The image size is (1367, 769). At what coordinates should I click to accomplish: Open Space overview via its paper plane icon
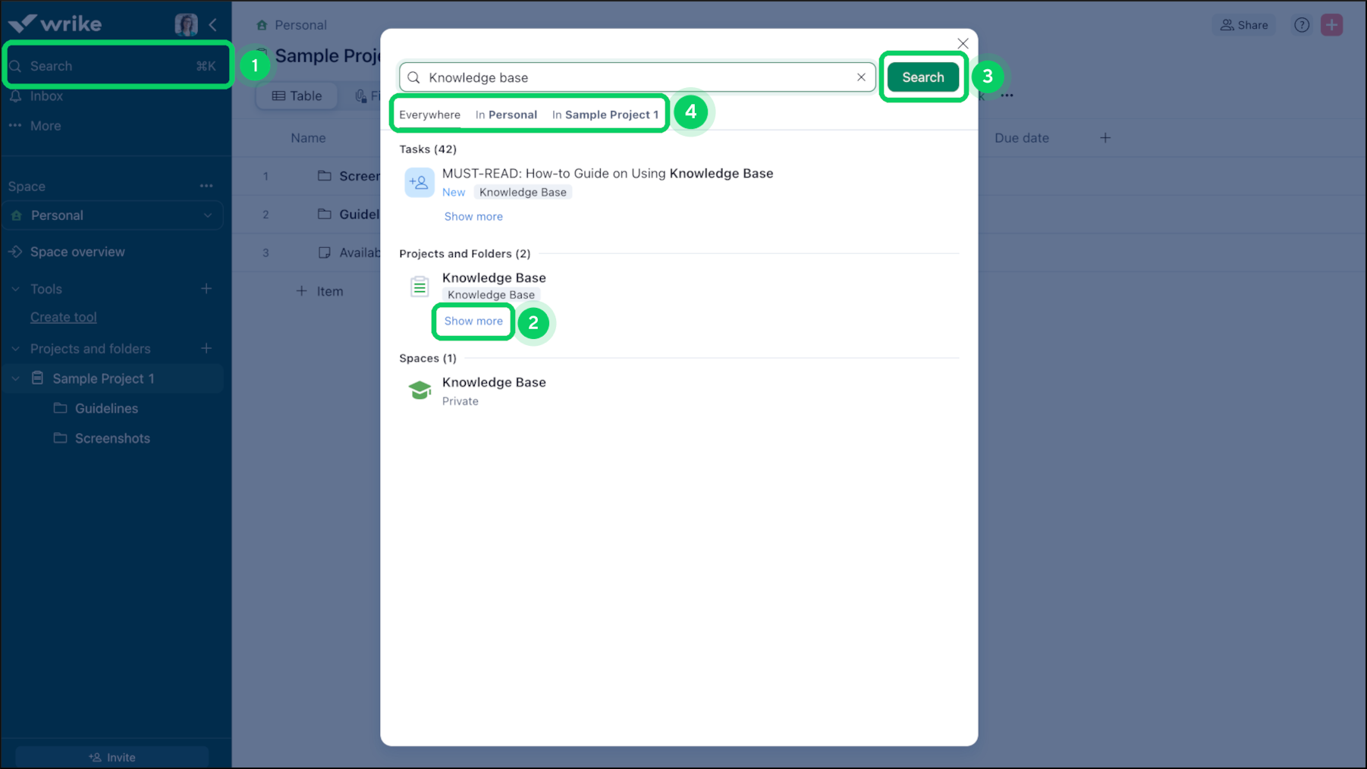click(x=16, y=251)
